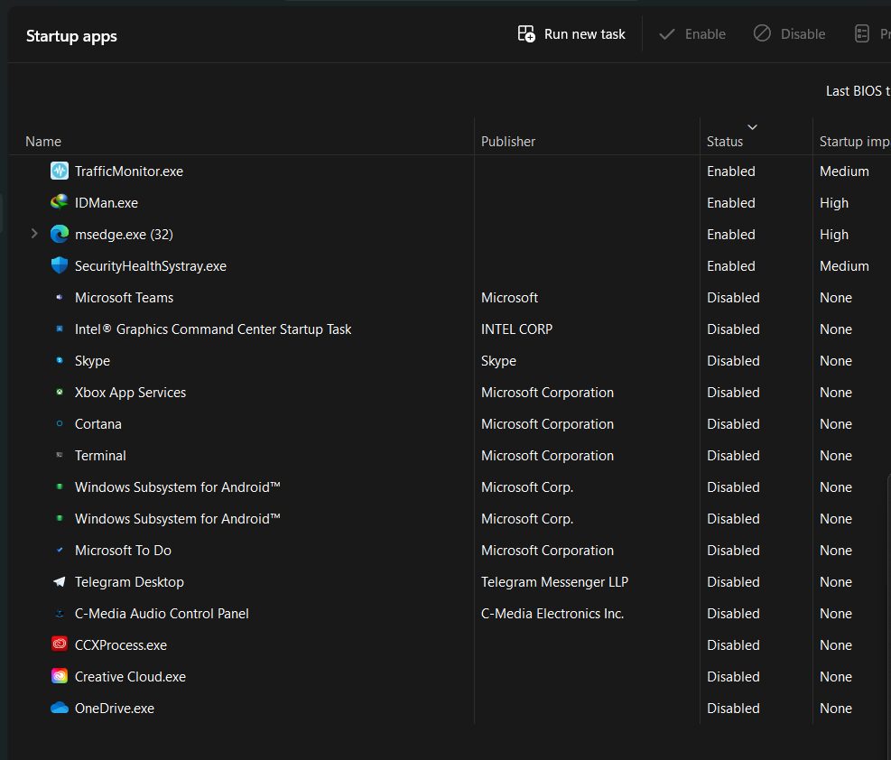The height and width of the screenshot is (760, 891).
Task: Click the Windows Security shield icon beside SecurityHealthSystray.exe
Action: click(x=59, y=265)
